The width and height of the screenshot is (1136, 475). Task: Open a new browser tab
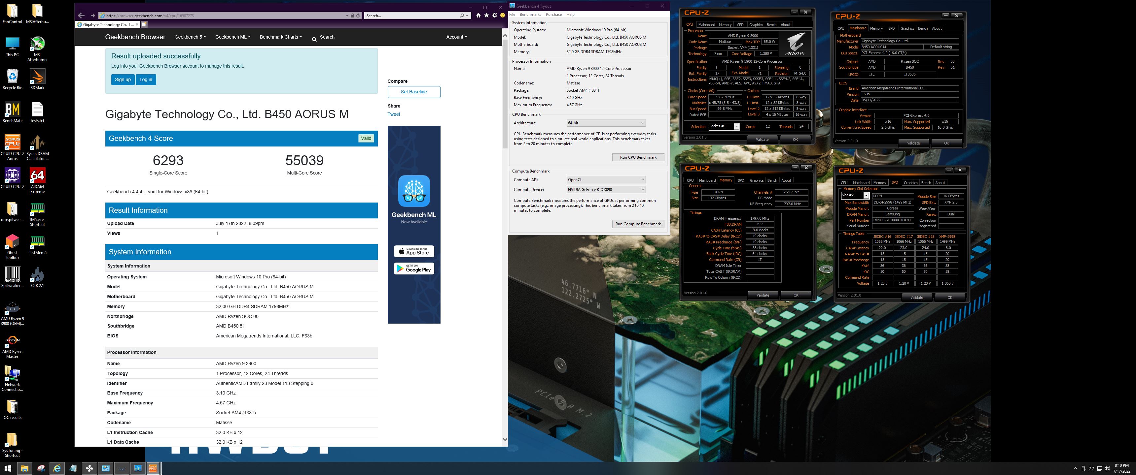(x=144, y=24)
